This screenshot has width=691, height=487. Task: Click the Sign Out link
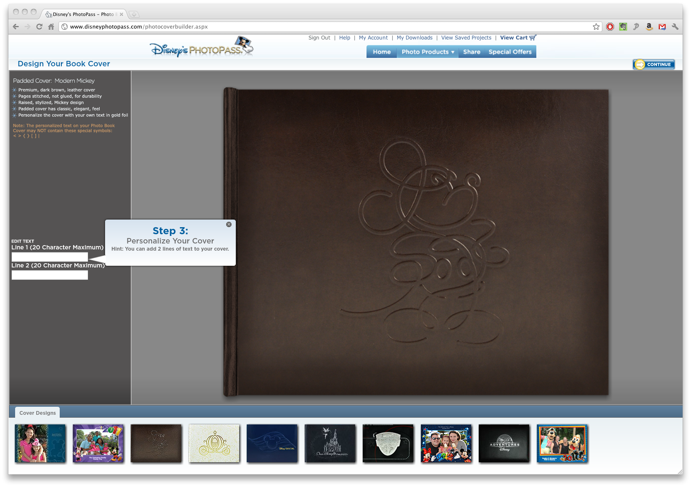(x=319, y=37)
